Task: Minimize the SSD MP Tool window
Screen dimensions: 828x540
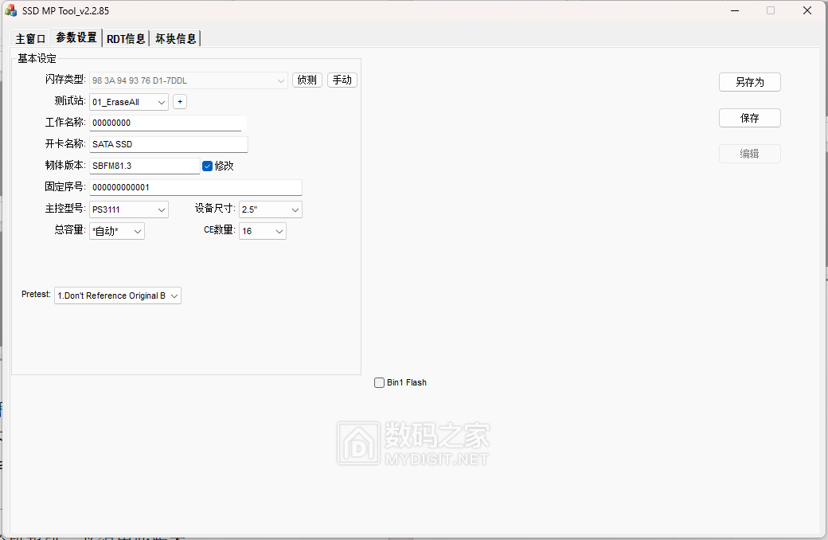Action: 735,10
